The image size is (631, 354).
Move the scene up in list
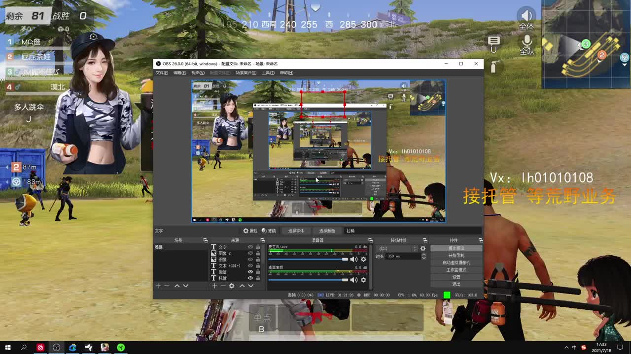coord(177,286)
